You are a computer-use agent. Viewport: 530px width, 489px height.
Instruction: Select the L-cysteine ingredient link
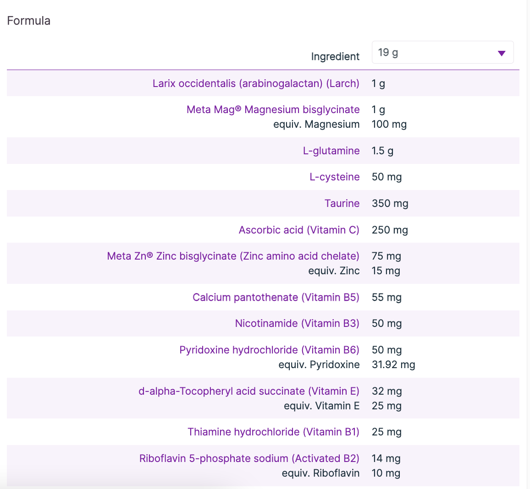334,177
